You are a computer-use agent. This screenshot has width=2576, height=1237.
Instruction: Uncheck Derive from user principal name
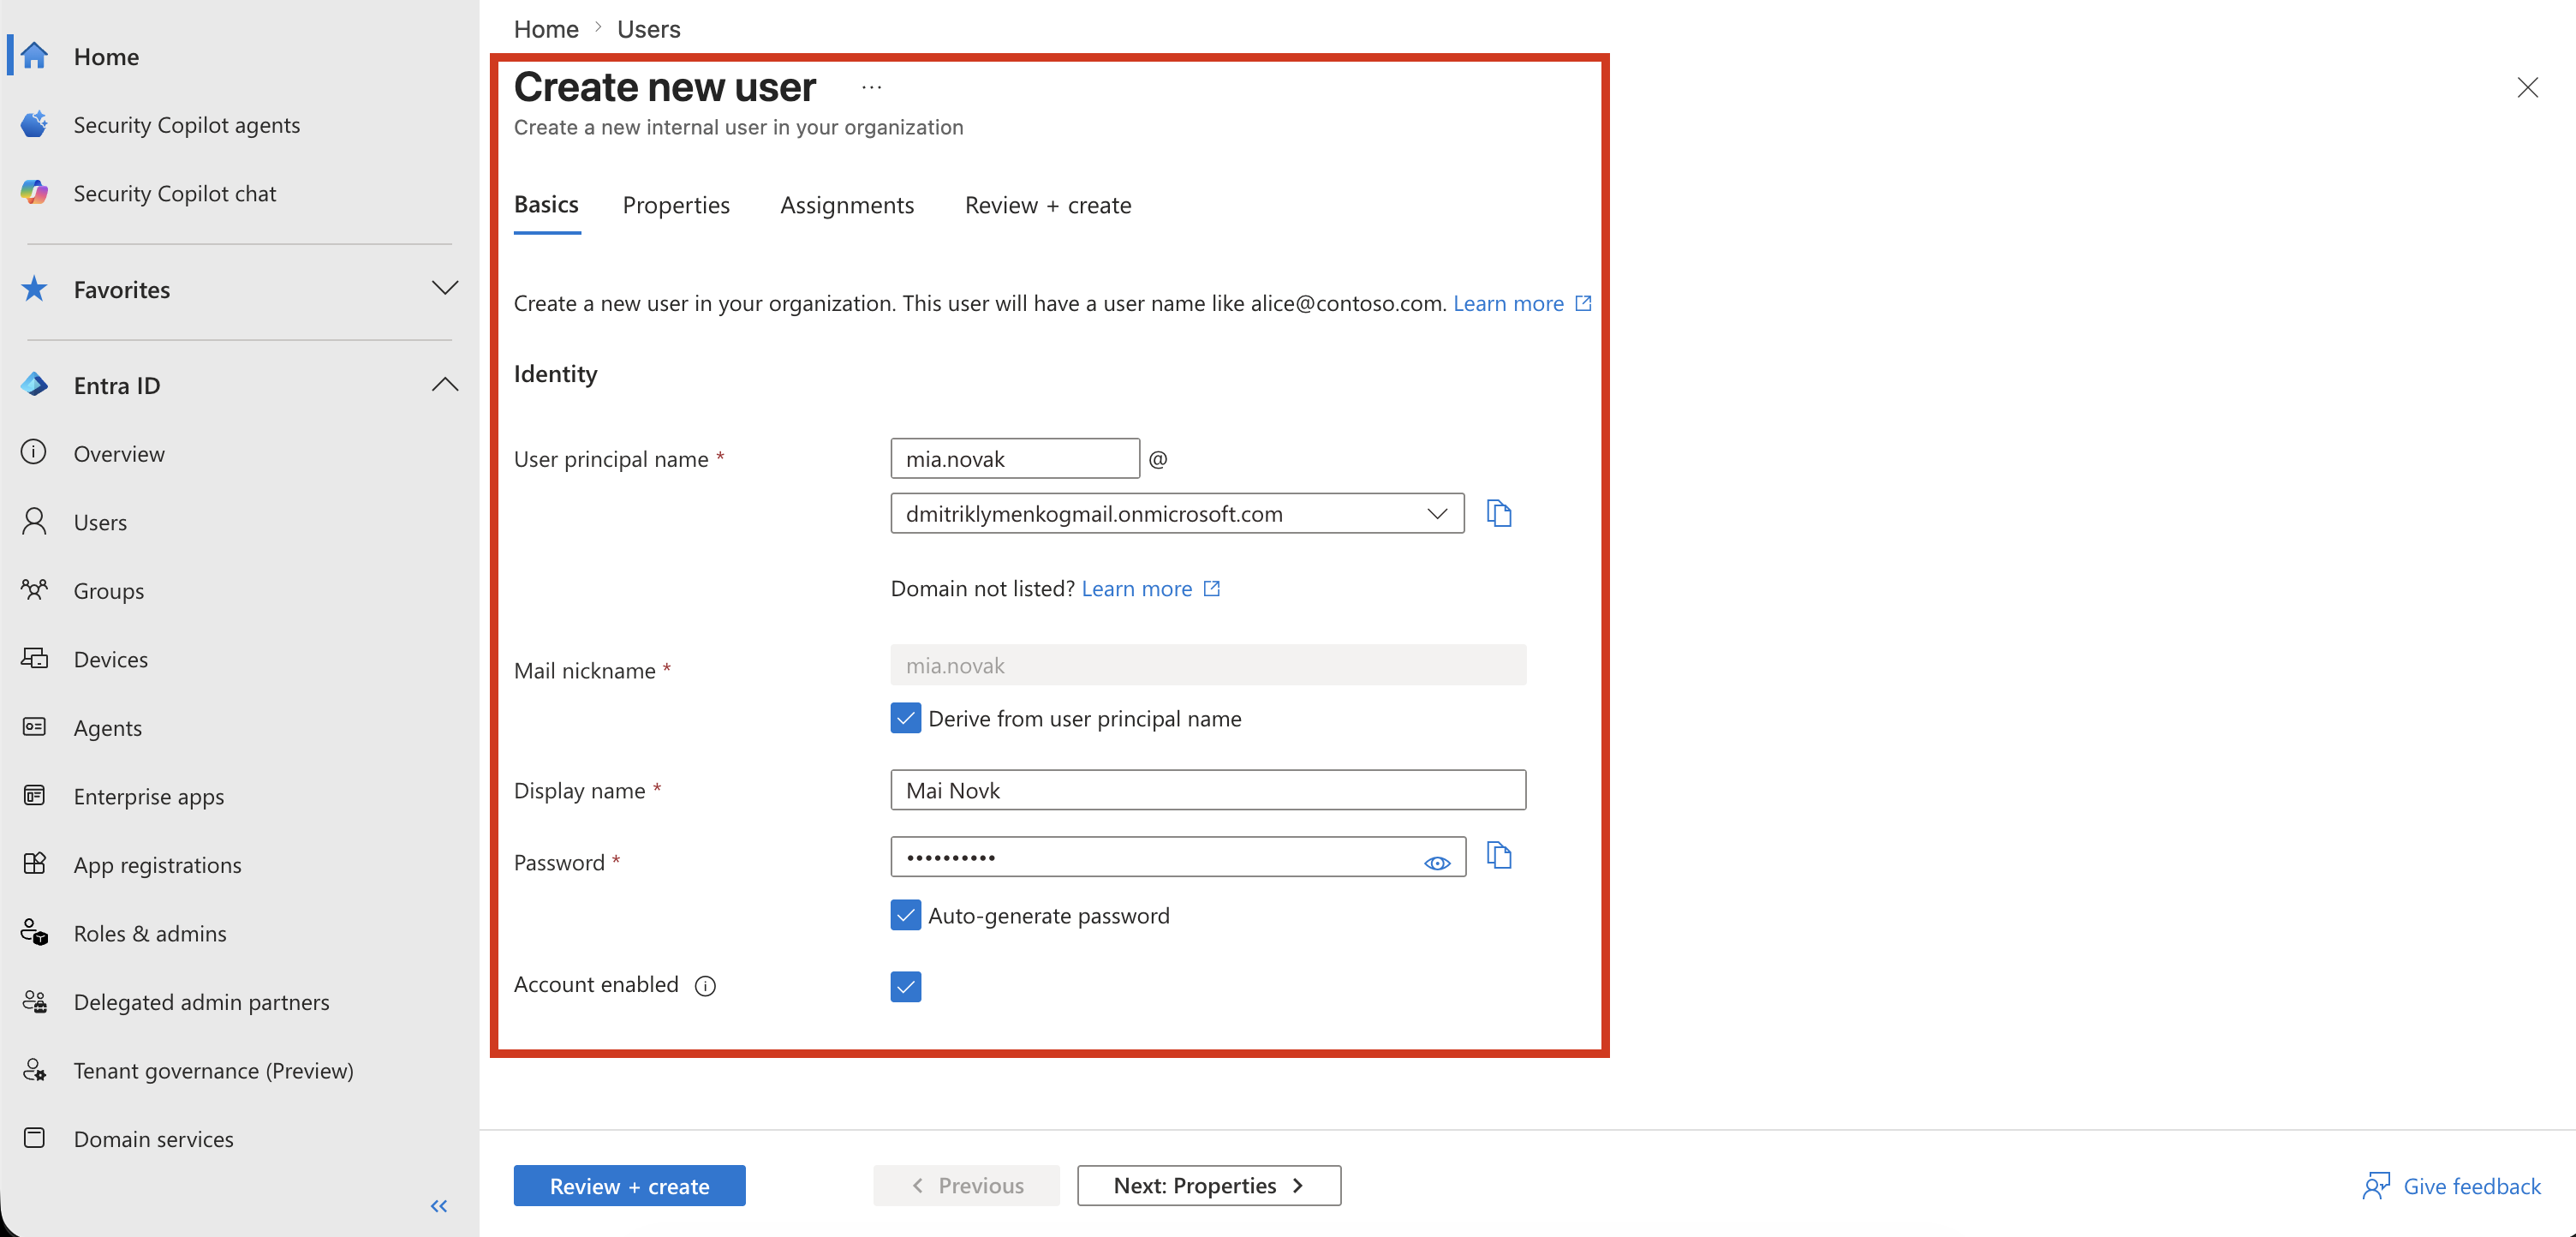coord(905,718)
